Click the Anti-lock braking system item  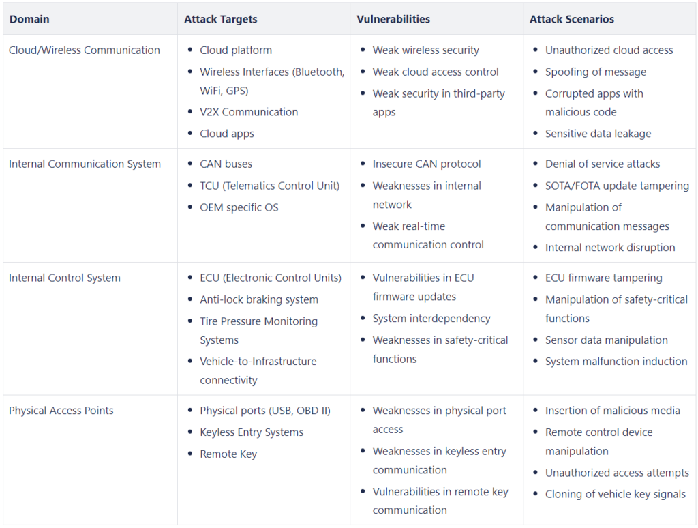[259, 299]
